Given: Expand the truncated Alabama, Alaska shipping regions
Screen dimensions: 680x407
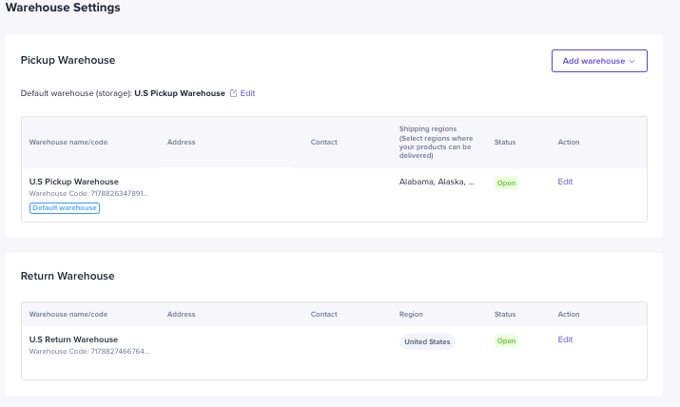Looking at the screenshot, I should coord(437,182).
